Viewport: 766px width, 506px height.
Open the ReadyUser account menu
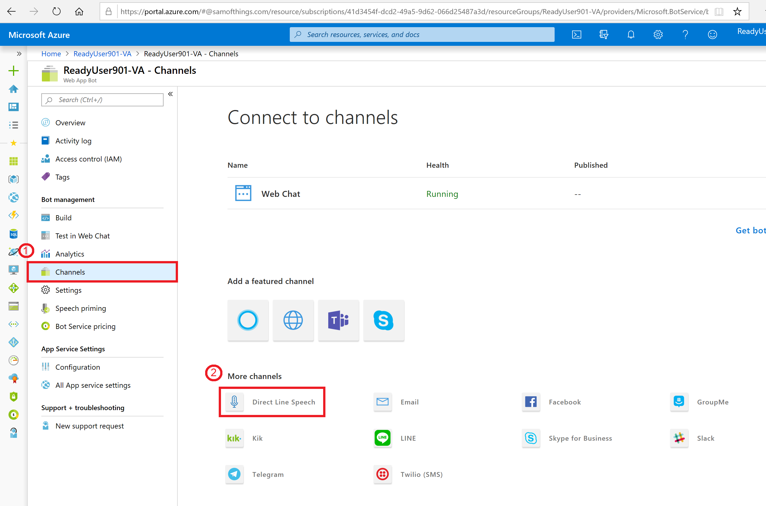(x=751, y=31)
